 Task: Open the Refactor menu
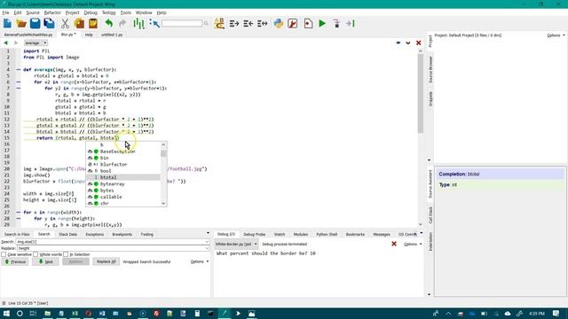point(52,12)
